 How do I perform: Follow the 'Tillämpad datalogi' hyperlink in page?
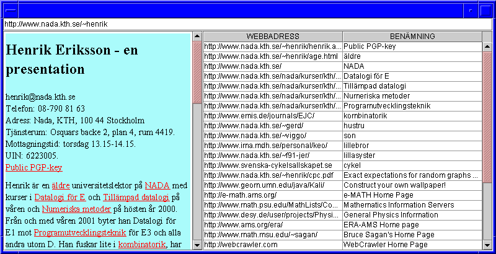(135, 197)
